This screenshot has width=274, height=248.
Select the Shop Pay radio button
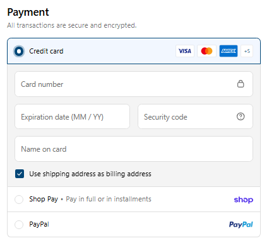tap(19, 199)
